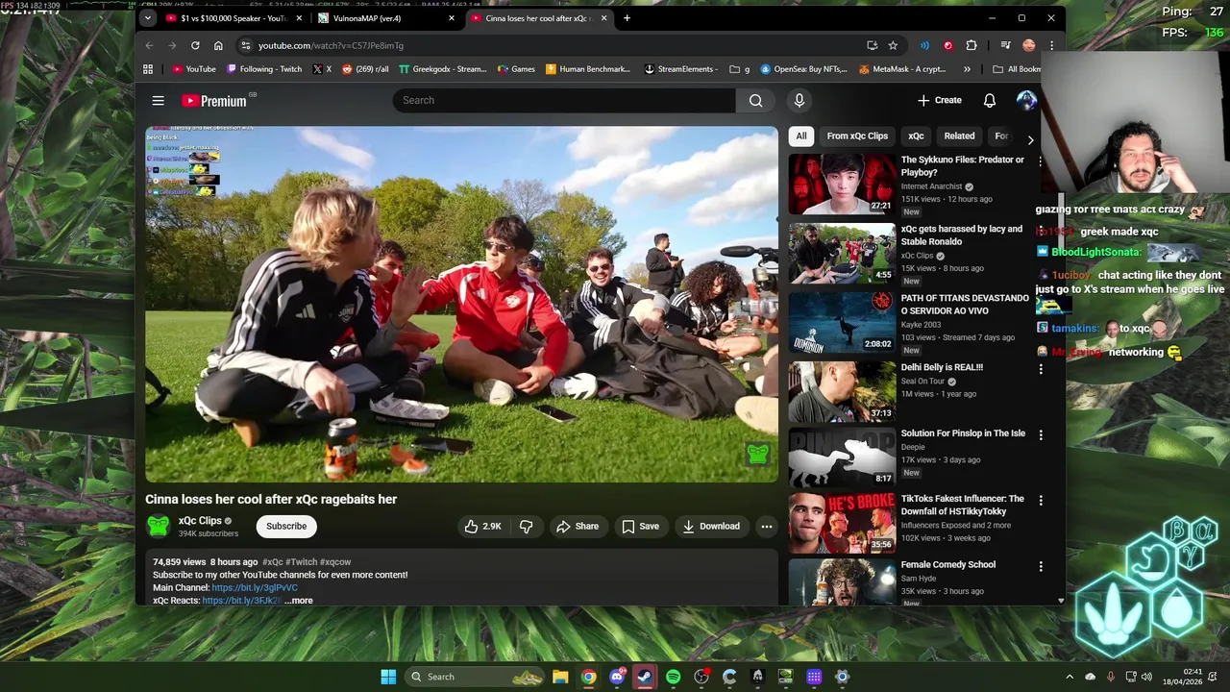Open Discord from the taskbar
Viewport: 1230px width, 692px height.
pos(617,677)
